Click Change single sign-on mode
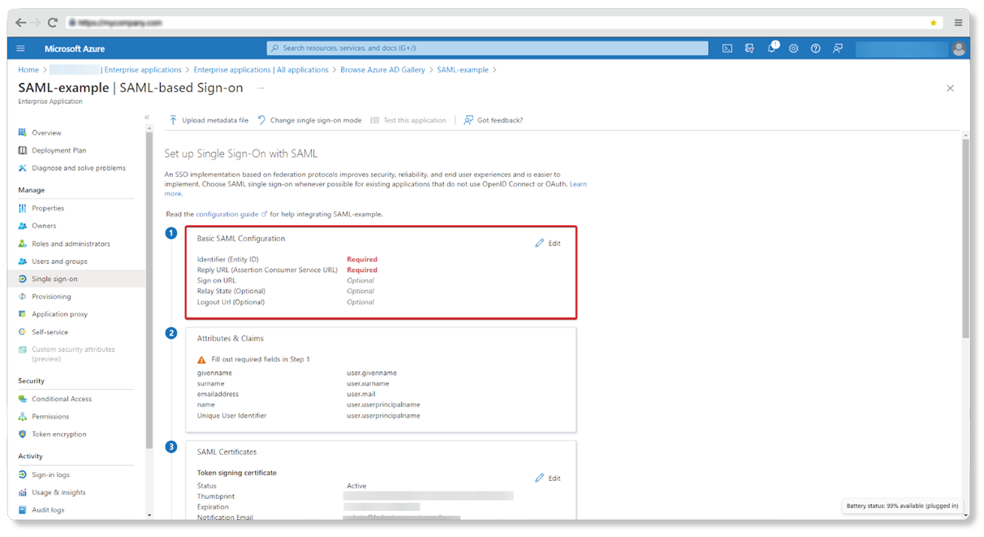The width and height of the screenshot is (984, 537). point(309,120)
